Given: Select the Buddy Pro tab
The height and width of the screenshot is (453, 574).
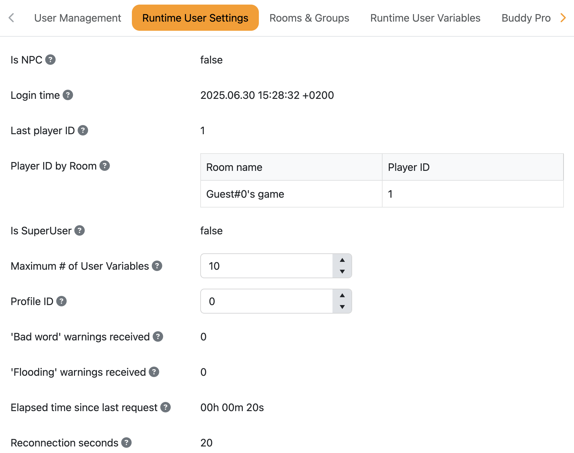Looking at the screenshot, I should (x=526, y=18).
